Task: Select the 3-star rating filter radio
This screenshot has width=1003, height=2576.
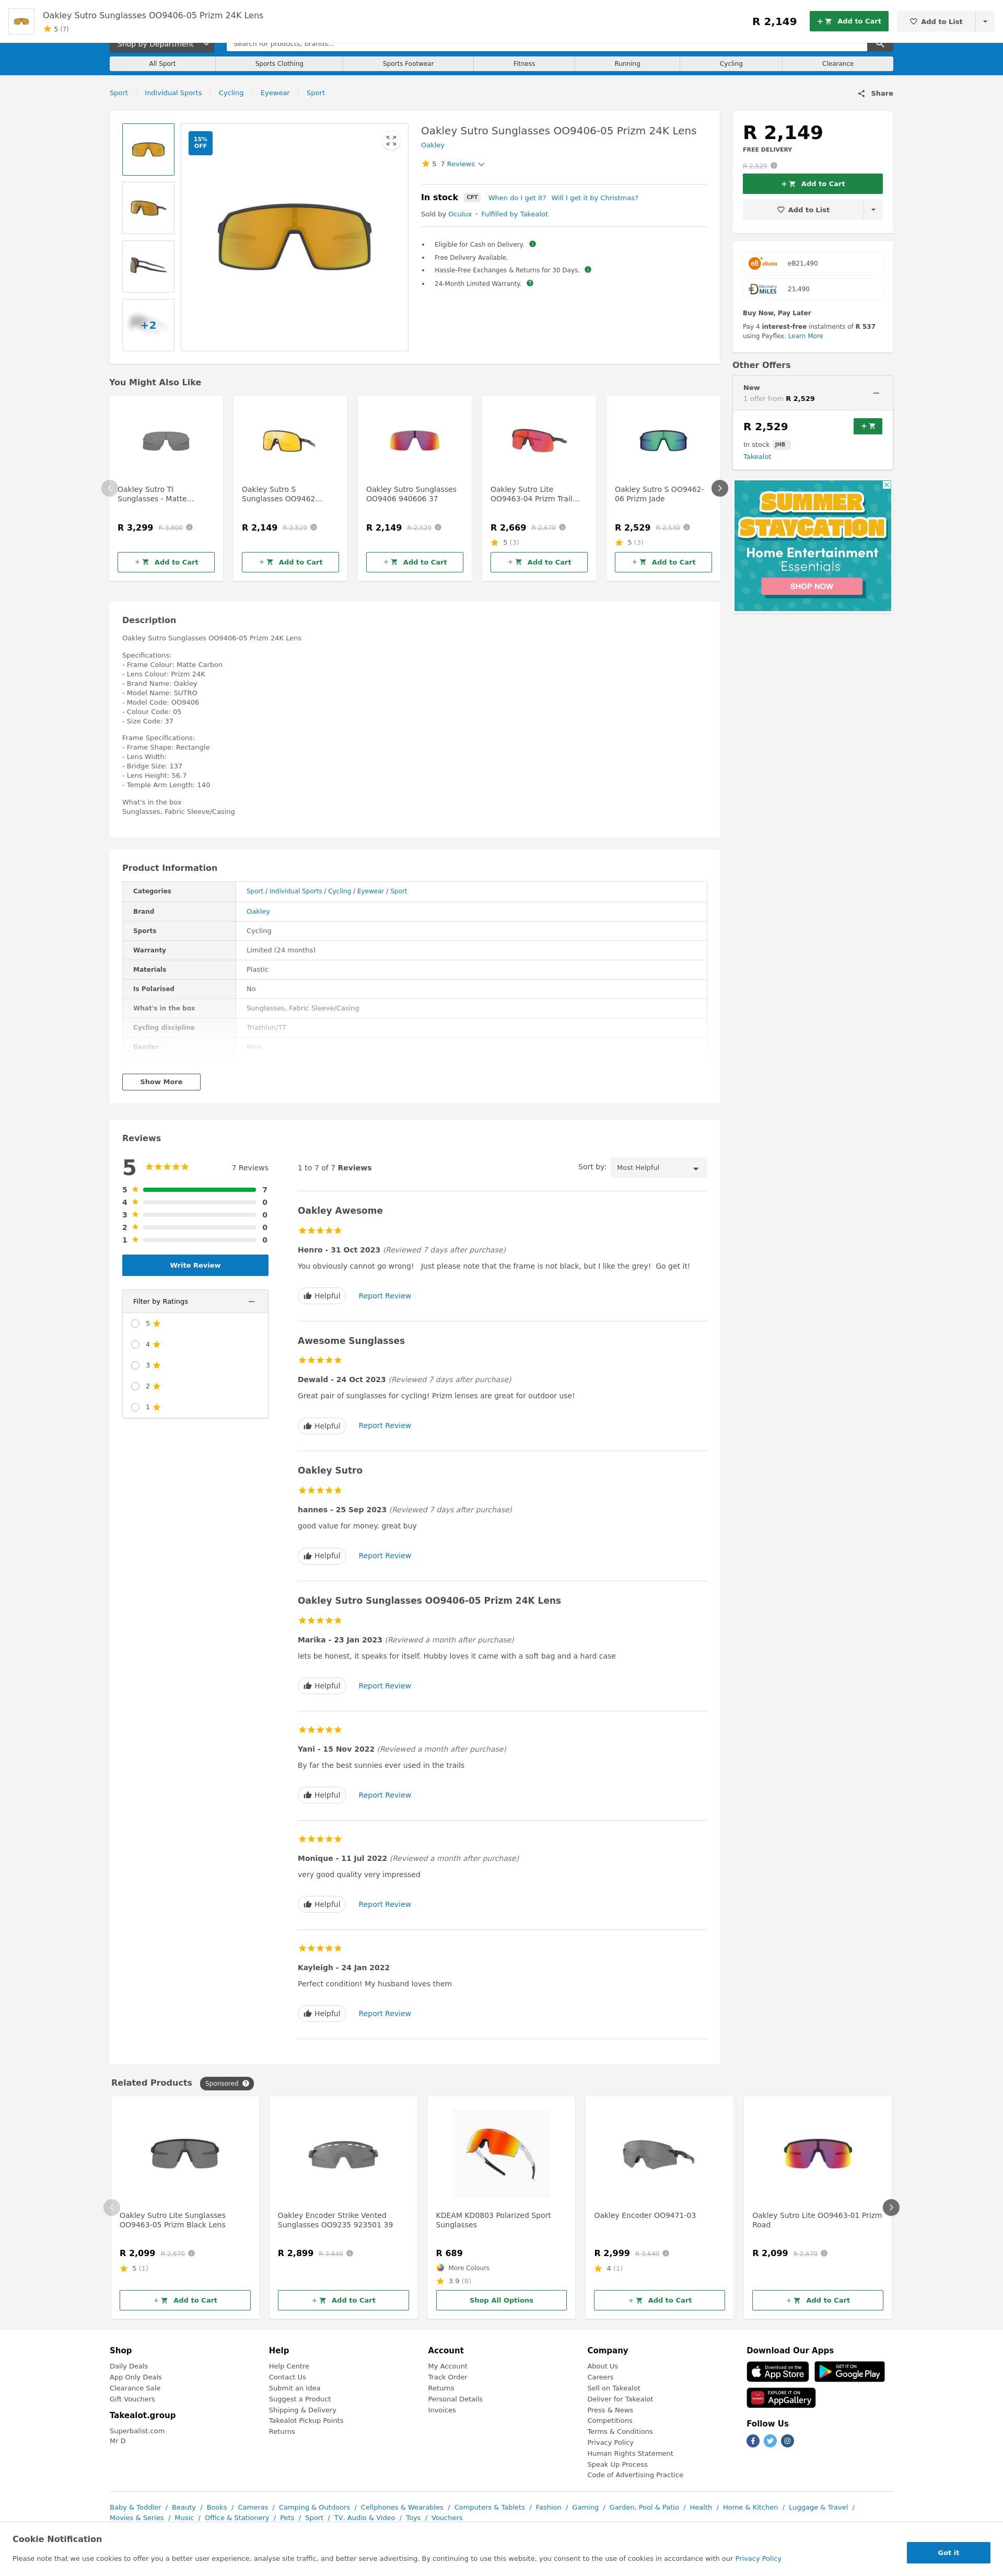Action: 135,1365
